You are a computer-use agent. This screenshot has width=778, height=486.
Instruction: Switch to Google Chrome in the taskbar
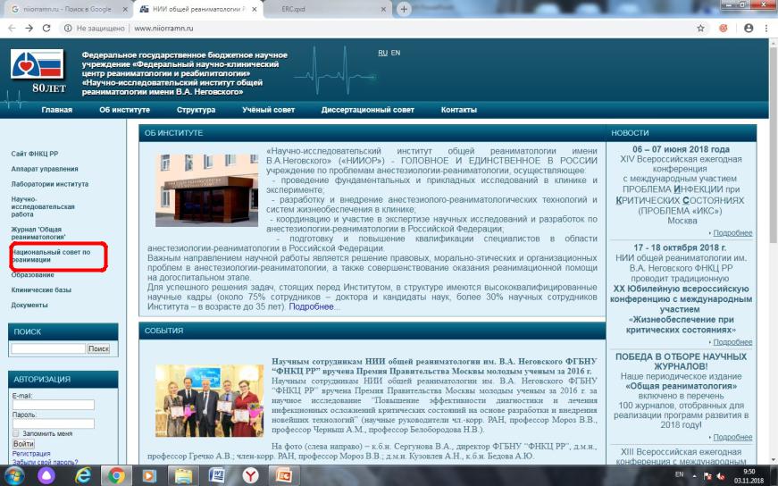116,476
